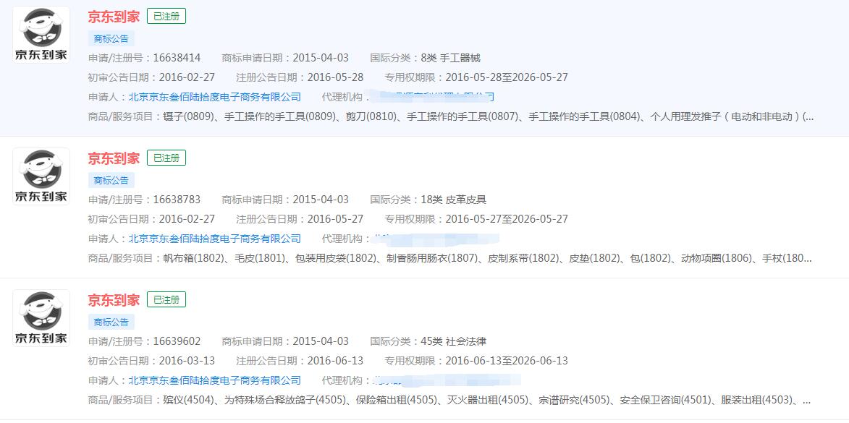Click 已注册 badge in record 16638783
Viewport: 849px width, 423px height.
166,158
